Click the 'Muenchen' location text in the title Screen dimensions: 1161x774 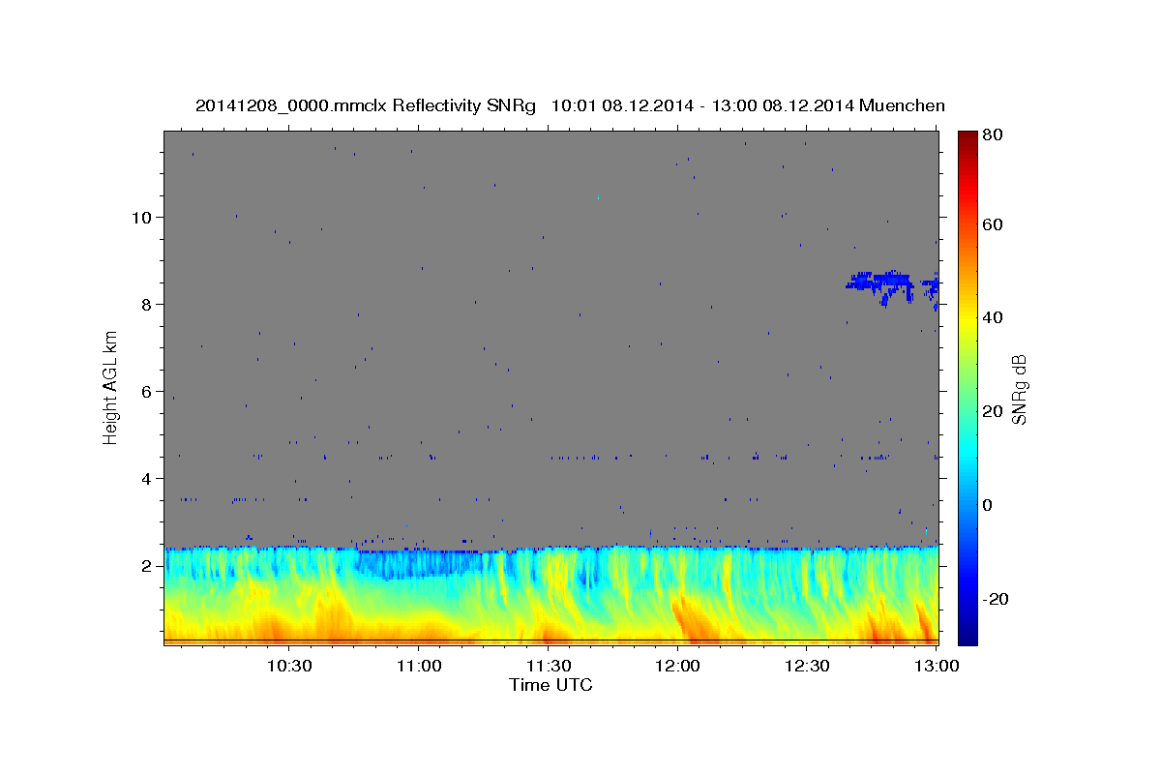point(902,105)
